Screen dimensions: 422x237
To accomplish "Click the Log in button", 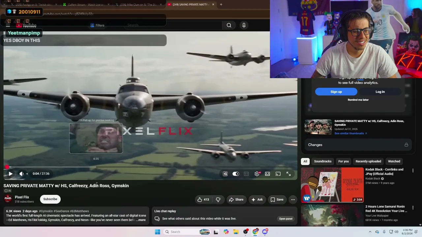I will [x=380, y=92].
